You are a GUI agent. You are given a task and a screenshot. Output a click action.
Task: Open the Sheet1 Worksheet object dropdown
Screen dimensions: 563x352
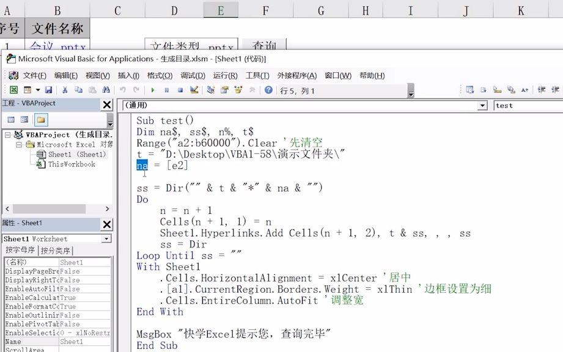[x=108, y=238]
